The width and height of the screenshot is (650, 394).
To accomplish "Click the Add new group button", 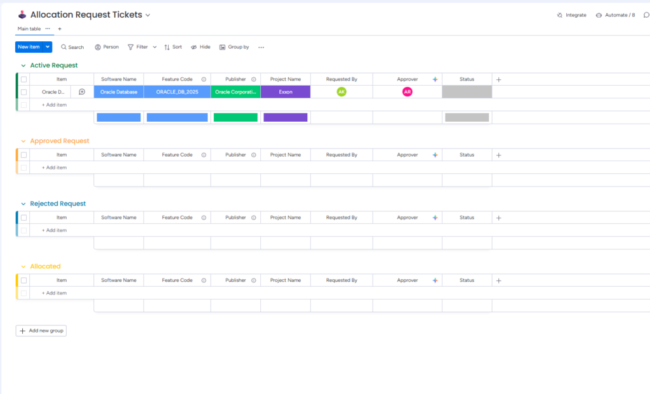I will click(x=41, y=331).
